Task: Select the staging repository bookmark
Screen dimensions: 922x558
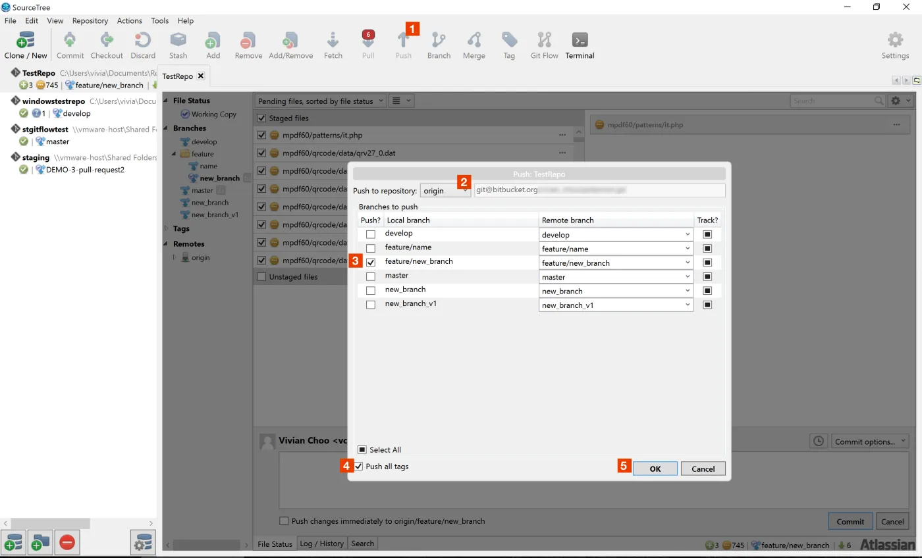Action: [79, 163]
